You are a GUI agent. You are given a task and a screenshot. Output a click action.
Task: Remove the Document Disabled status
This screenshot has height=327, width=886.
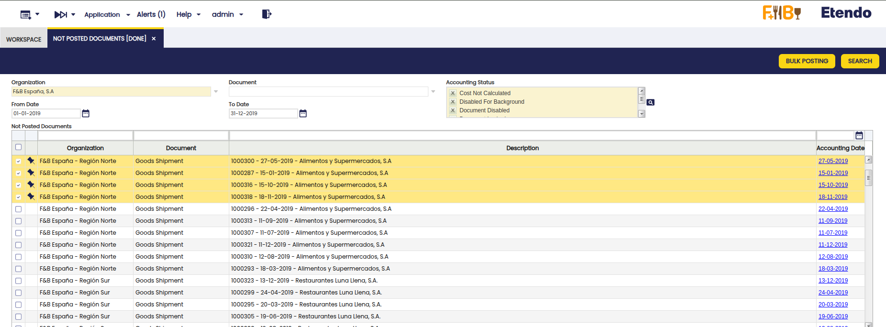coord(453,110)
